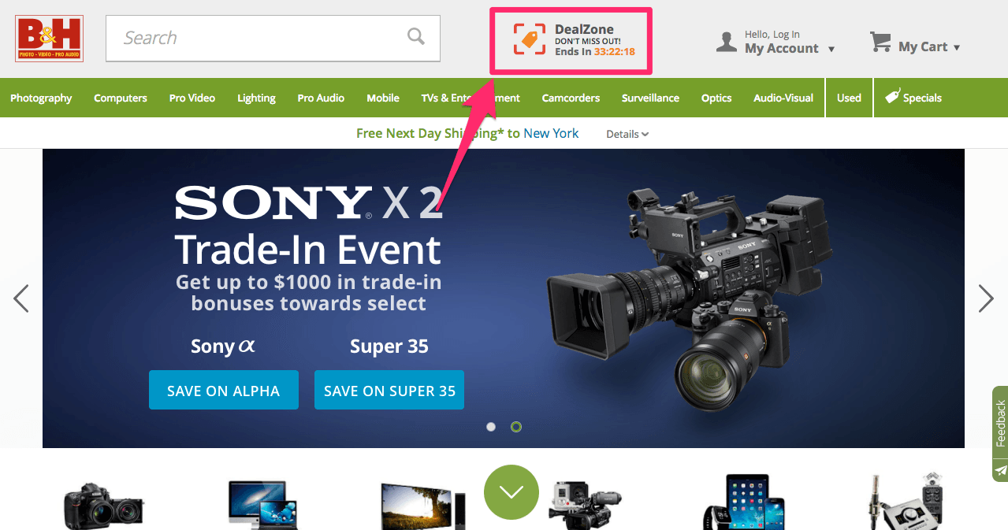This screenshot has height=530, width=1008.
Task: Click the Hello, Log In link
Action: [772, 34]
